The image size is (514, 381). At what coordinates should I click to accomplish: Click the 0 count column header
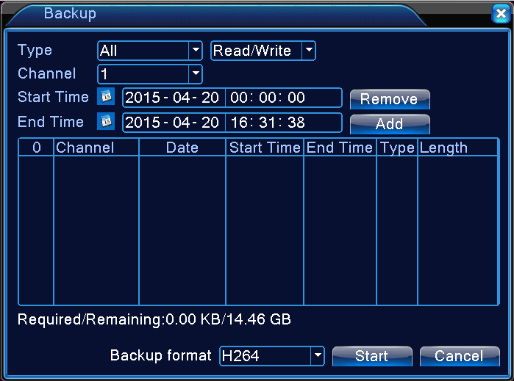[x=36, y=148]
